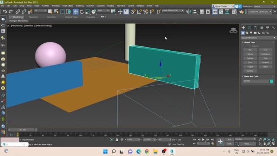Activate the Select and Rotate tool
277x156 pixels.
point(82,12)
